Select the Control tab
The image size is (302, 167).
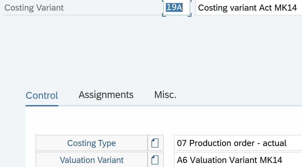tap(42, 96)
